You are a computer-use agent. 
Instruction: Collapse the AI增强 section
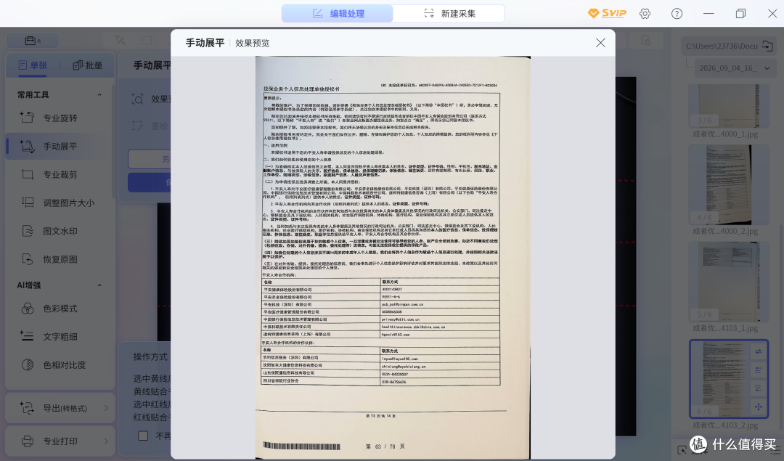click(99, 285)
